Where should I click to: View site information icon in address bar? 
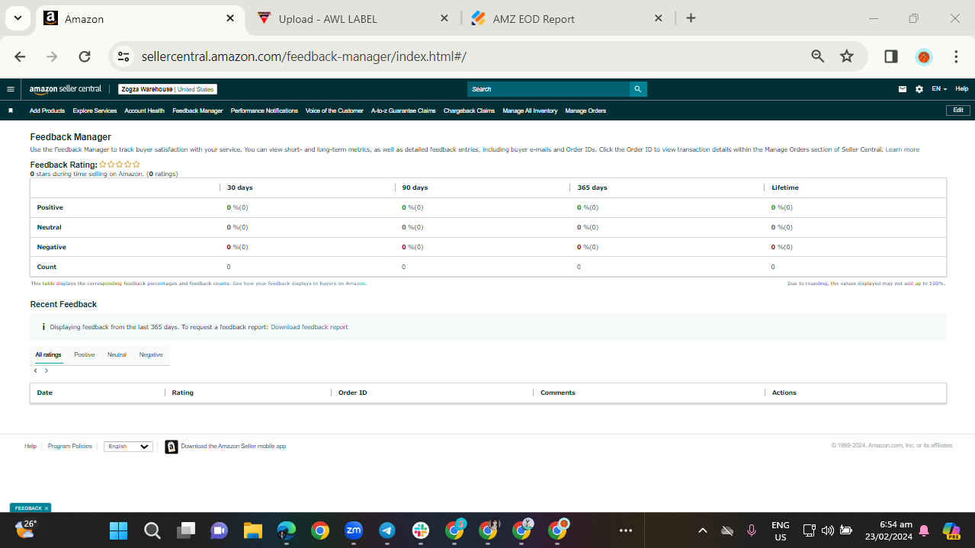coord(123,56)
